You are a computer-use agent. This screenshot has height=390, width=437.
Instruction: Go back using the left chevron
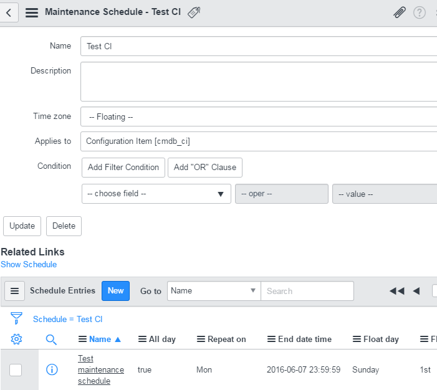[9, 12]
